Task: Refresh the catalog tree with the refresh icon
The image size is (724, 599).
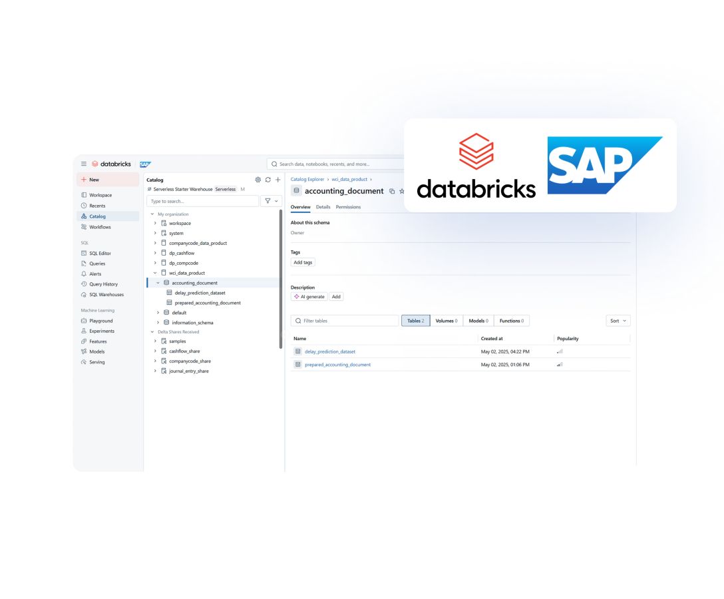Action: (268, 180)
